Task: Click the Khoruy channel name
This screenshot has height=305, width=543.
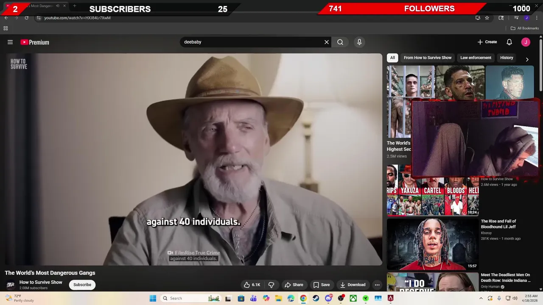Action: click(486, 233)
